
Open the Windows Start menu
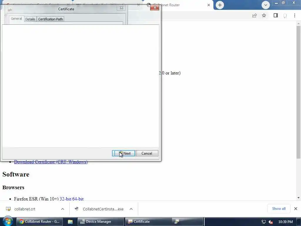point(8,221)
